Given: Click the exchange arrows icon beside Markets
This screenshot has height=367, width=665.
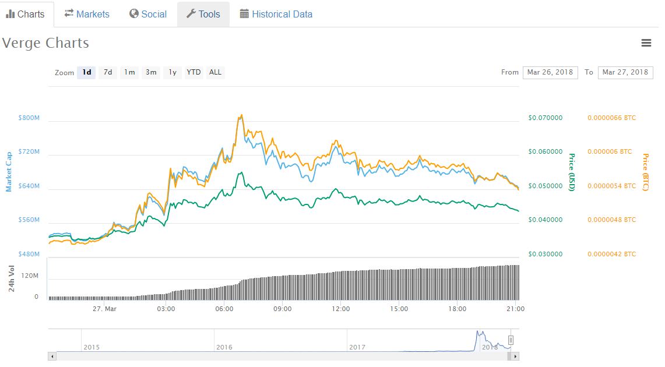Looking at the screenshot, I should tap(69, 13).
